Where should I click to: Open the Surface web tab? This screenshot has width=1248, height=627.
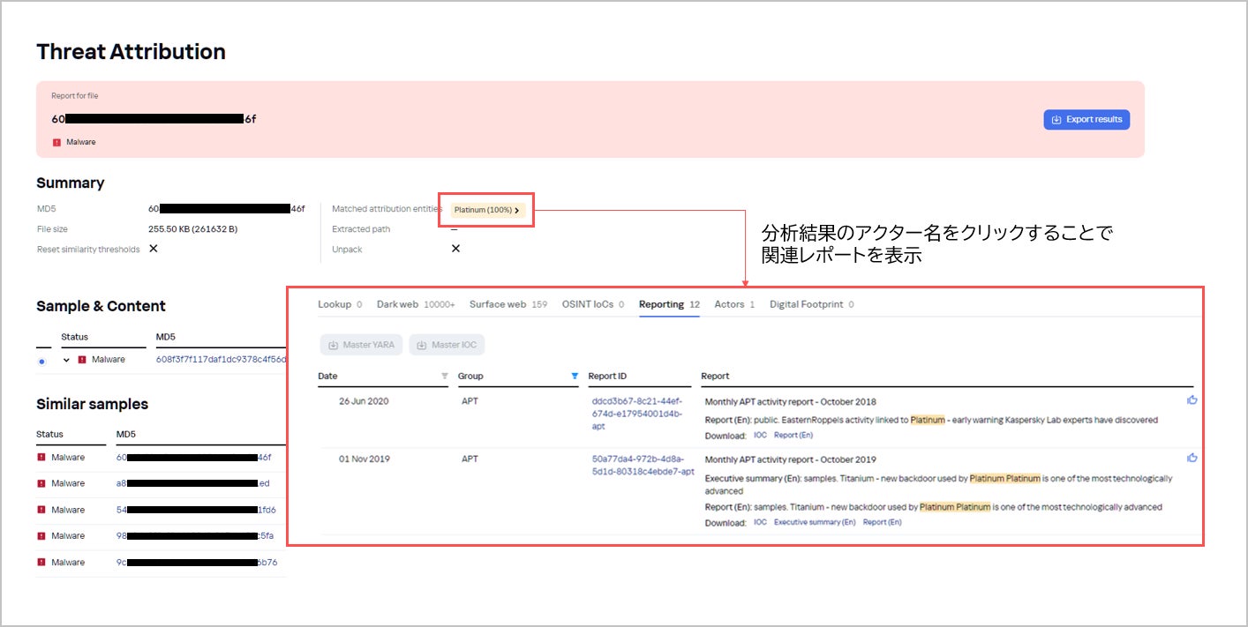(x=508, y=304)
